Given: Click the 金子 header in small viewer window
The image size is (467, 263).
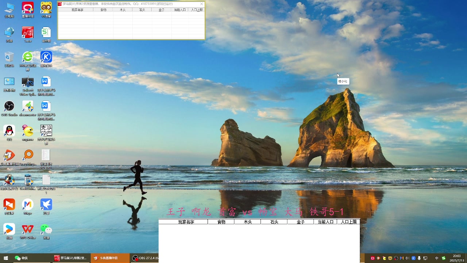Looking at the screenshot, I should pyautogui.click(x=161, y=10).
